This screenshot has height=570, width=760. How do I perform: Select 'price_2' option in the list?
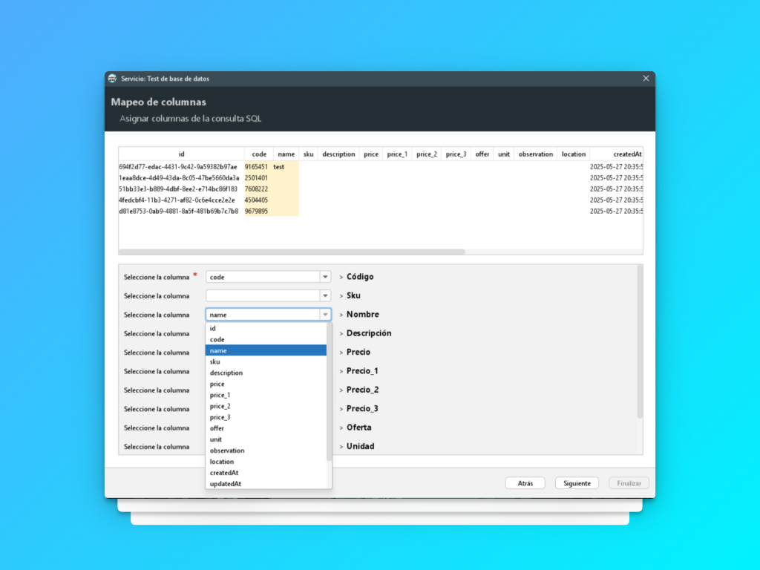(266, 406)
